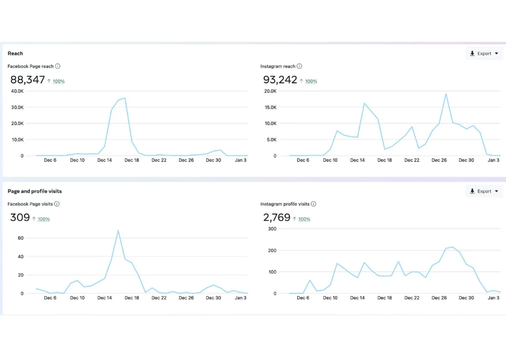The image size is (506, 357).
Task: Expand the Export dropdown in the Reach section
Action: click(498, 53)
